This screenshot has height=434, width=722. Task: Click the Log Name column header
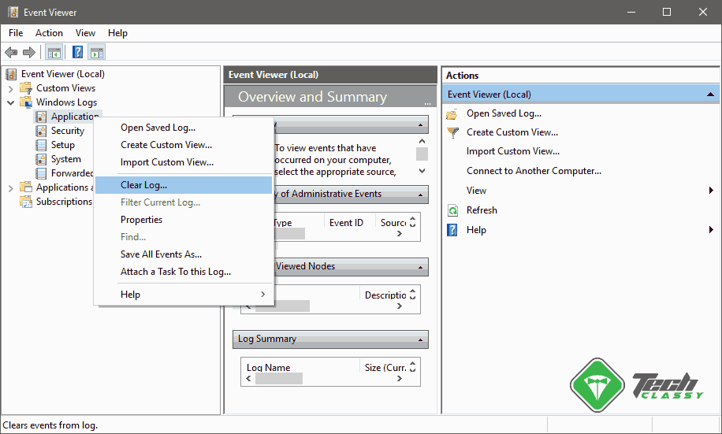(269, 368)
